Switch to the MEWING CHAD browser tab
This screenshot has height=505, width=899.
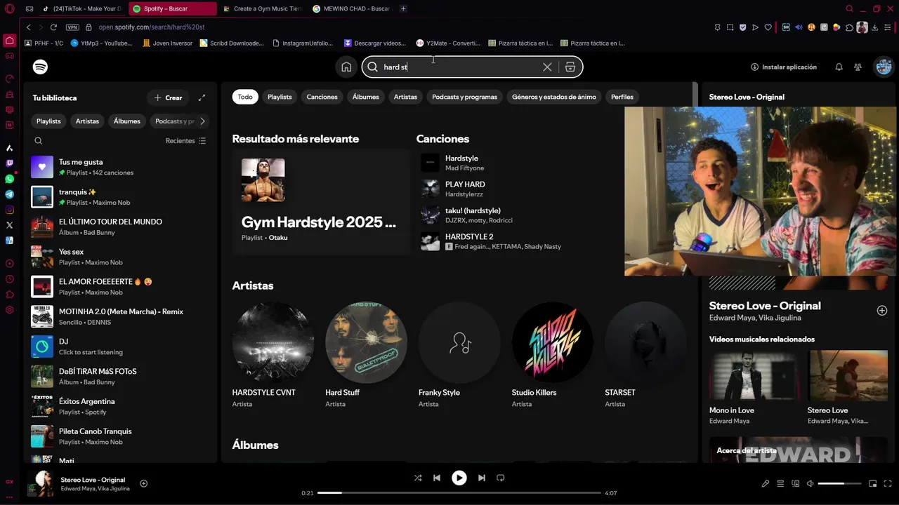pyautogui.click(x=350, y=8)
